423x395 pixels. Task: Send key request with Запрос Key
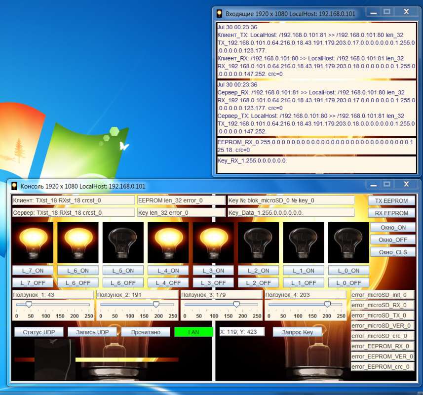point(297,332)
